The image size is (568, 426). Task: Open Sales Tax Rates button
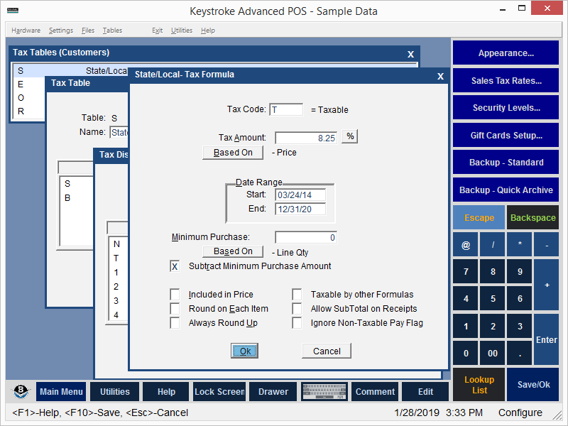[506, 80]
